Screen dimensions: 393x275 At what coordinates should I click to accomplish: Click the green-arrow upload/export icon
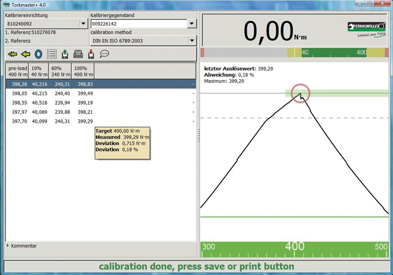click(x=65, y=54)
